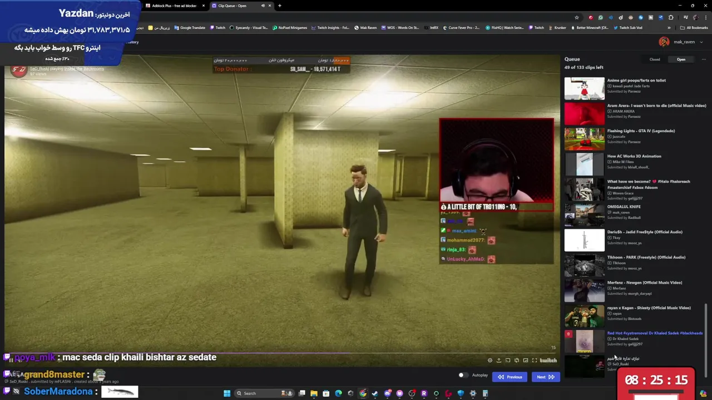
Task: Click the queue panel scrollbar
Action: [x=706, y=339]
